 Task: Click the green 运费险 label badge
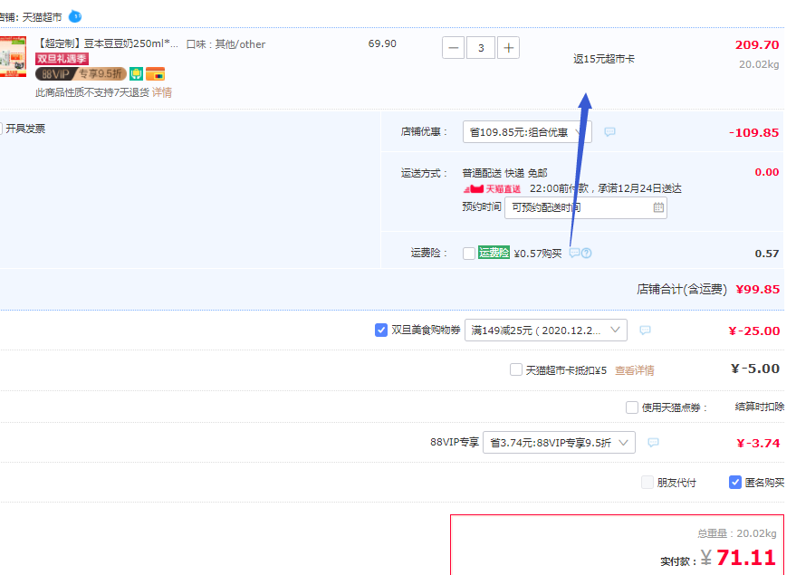click(x=494, y=253)
